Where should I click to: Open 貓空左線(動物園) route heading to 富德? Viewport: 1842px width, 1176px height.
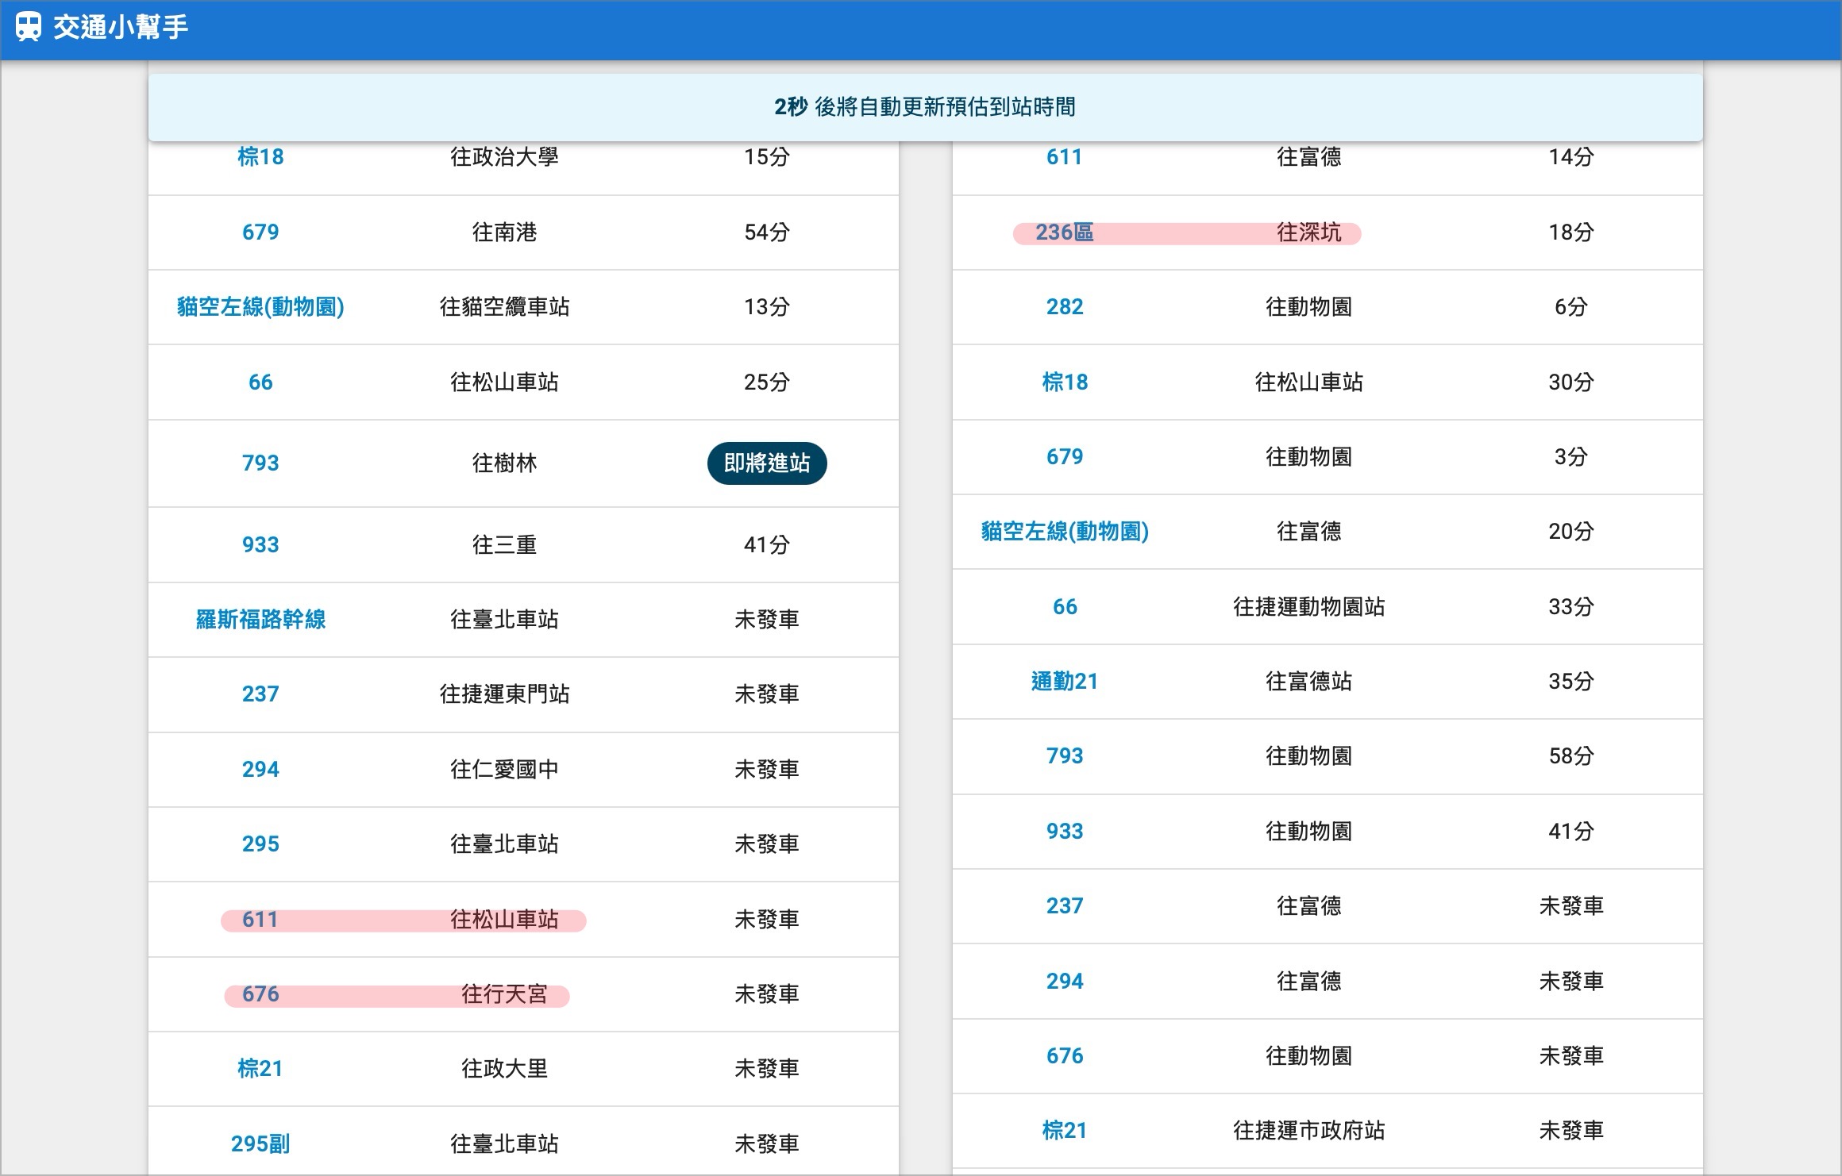point(1065,532)
